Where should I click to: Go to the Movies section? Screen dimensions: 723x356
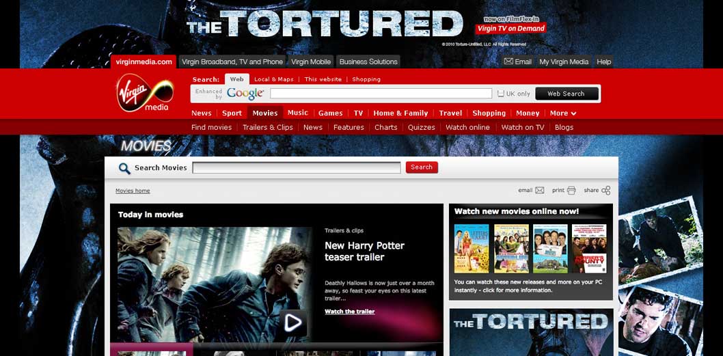[x=265, y=113]
